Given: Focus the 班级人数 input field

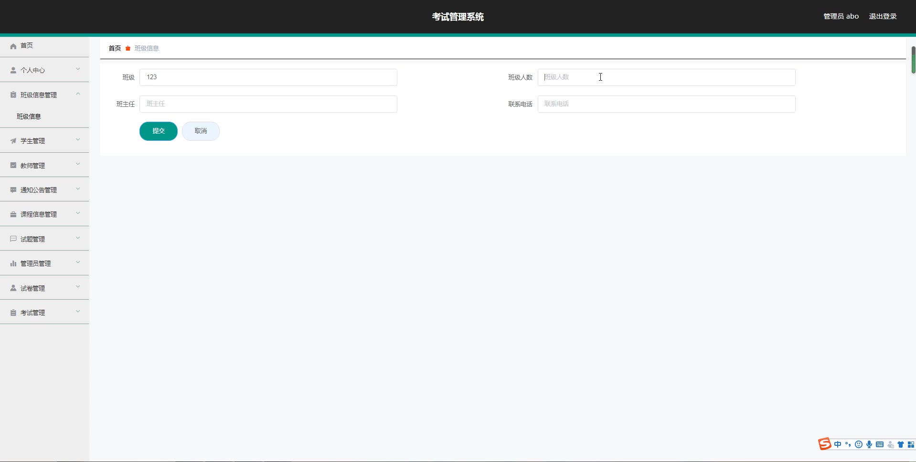Looking at the screenshot, I should click(667, 77).
